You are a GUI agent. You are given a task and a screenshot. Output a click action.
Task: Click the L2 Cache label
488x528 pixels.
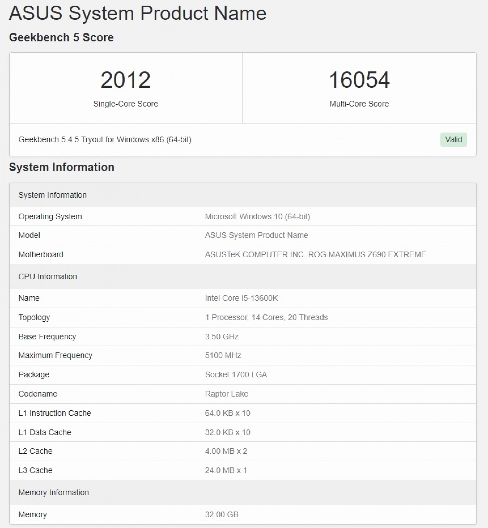[x=35, y=451]
